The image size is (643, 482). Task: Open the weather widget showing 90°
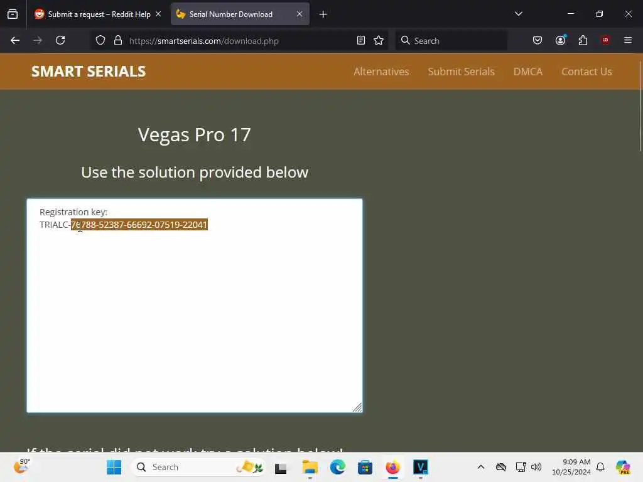click(x=22, y=466)
